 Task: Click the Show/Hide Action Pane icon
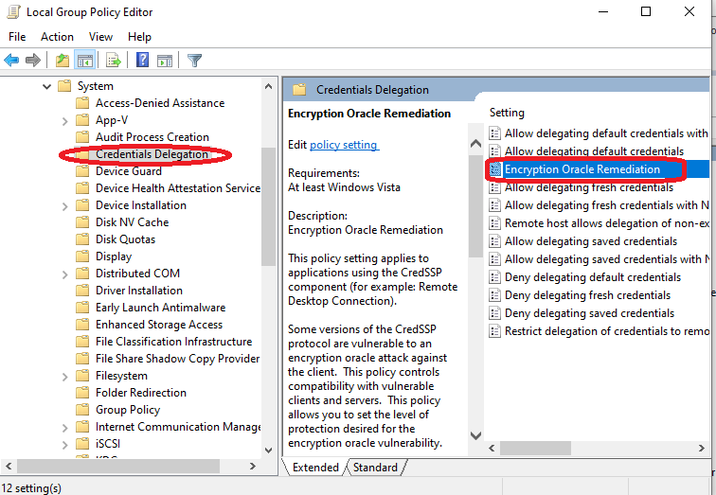point(164,61)
